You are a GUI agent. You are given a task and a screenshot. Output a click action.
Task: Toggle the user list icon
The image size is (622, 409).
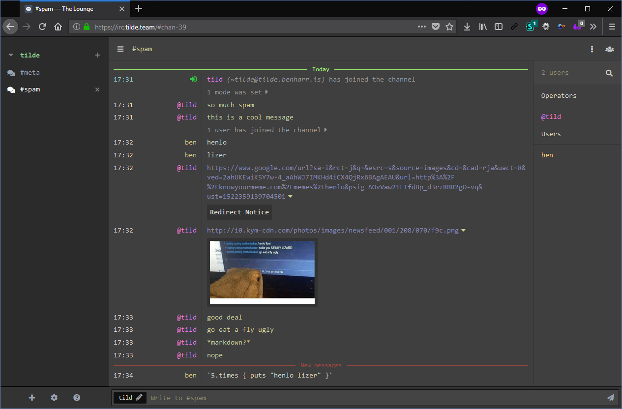[610, 49]
